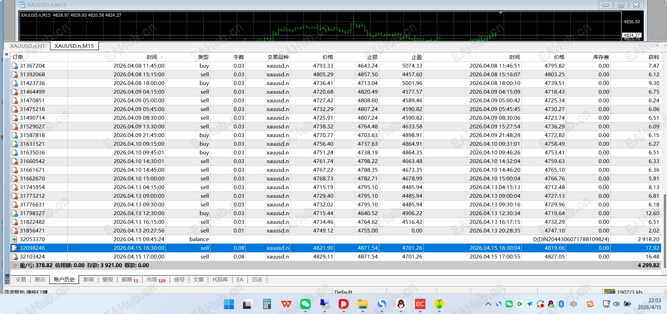Show hidden system tray icons
Screen dimensions: 667x314
click(x=488, y=304)
